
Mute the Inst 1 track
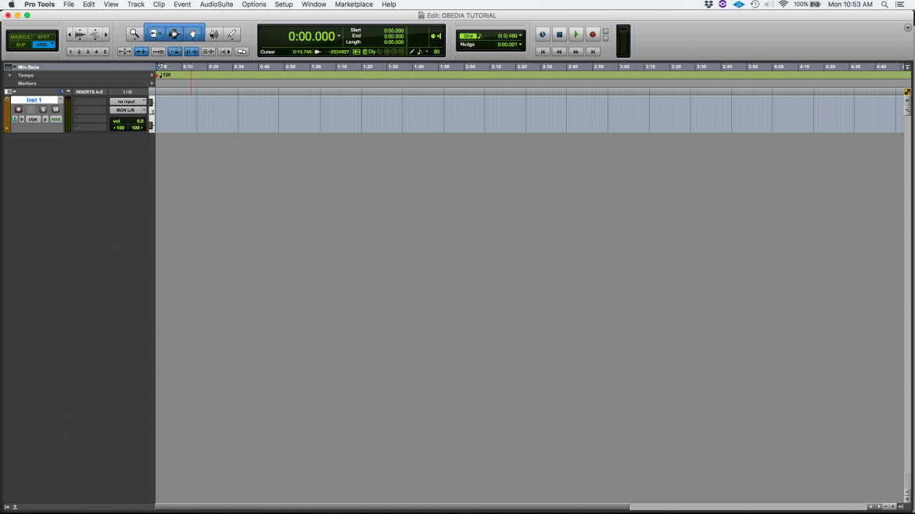56,110
